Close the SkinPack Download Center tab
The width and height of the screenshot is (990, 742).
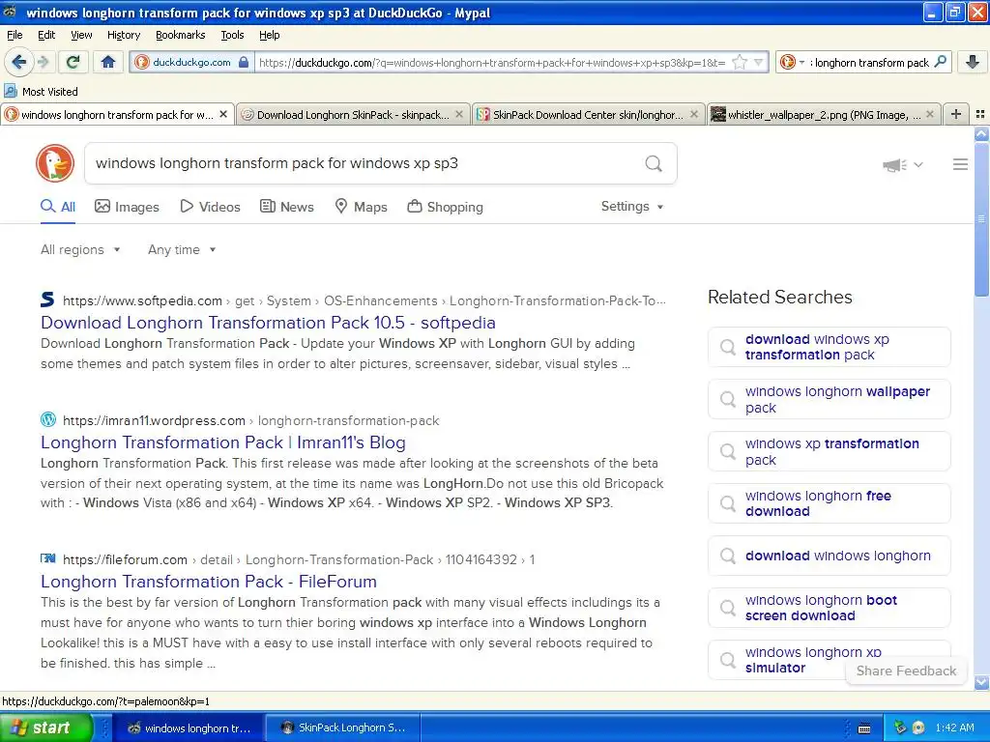pos(694,114)
